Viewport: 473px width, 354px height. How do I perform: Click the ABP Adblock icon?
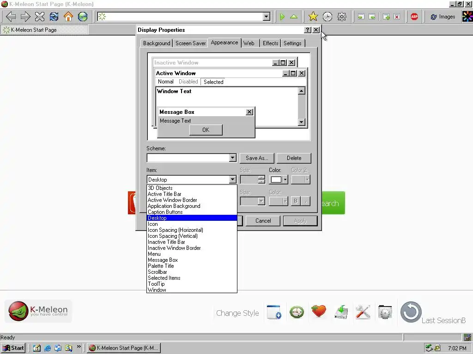(414, 17)
